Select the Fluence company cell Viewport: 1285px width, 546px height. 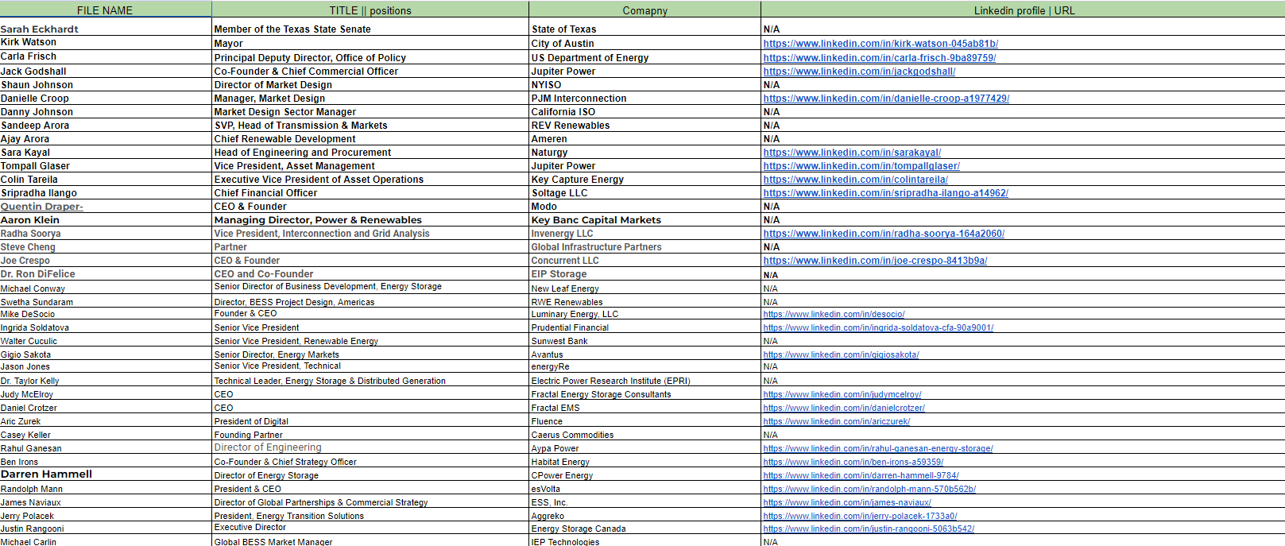pos(644,421)
